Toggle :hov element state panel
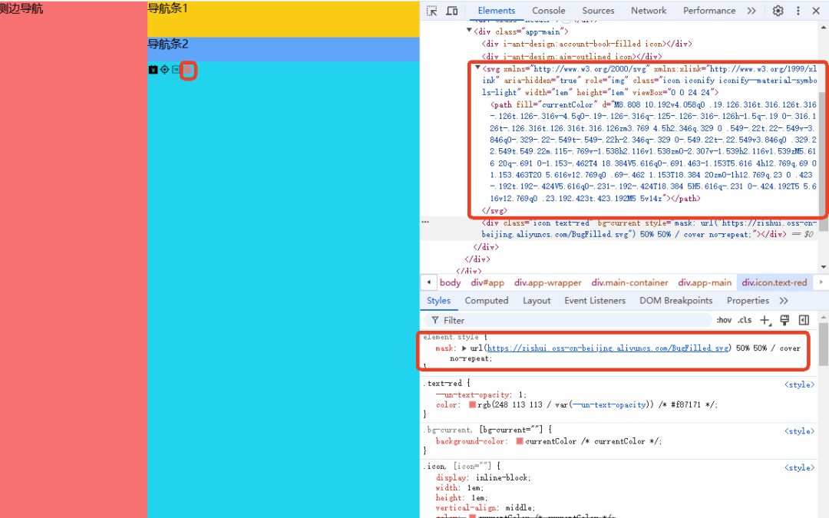Viewport: 829px width, 518px height. click(724, 320)
